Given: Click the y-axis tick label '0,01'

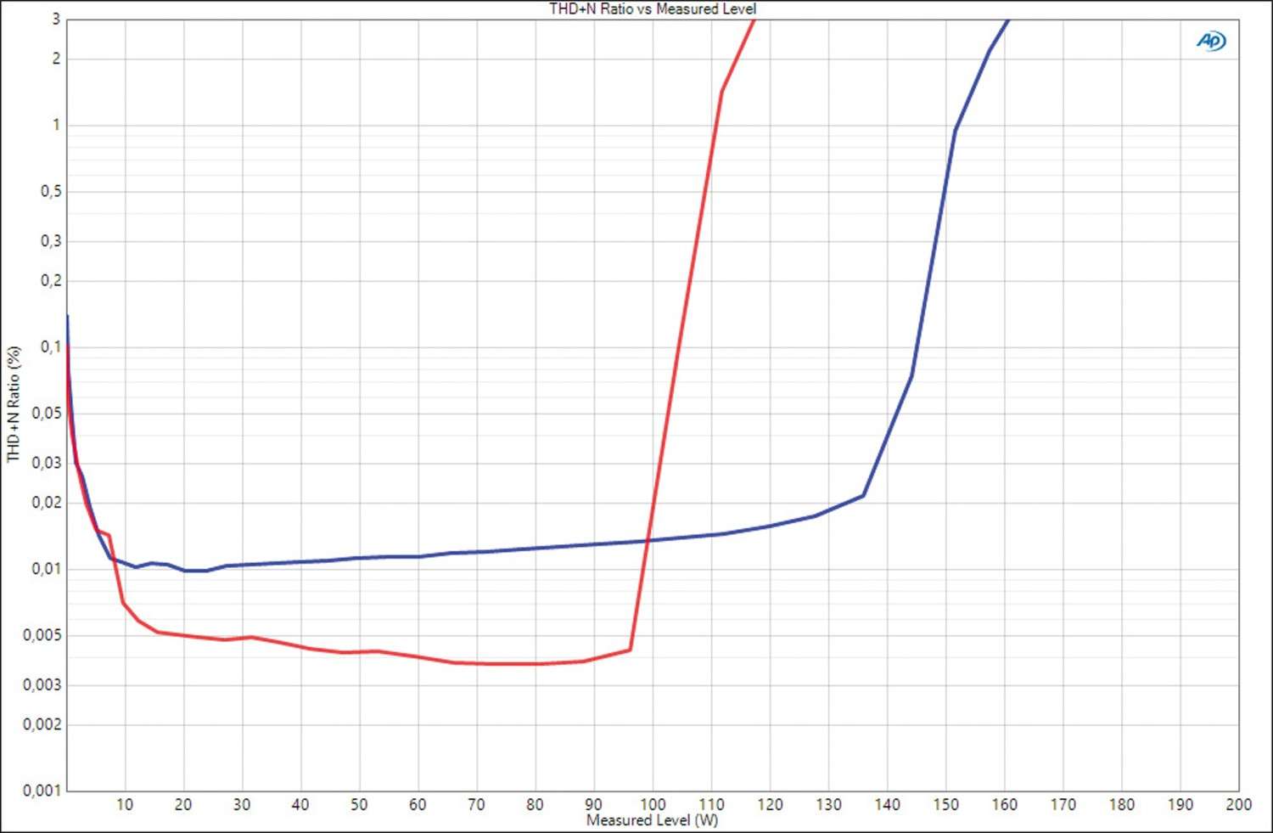Looking at the screenshot, I should [x=47, y=569].
